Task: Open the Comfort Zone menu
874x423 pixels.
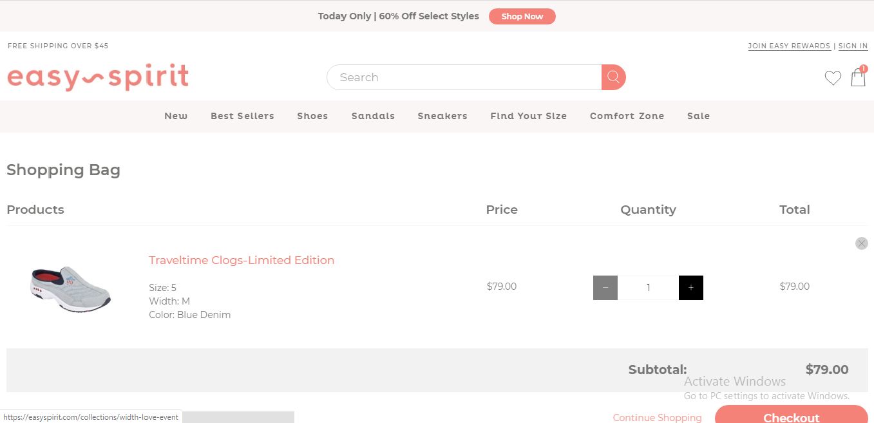Action: pos(627,116)
